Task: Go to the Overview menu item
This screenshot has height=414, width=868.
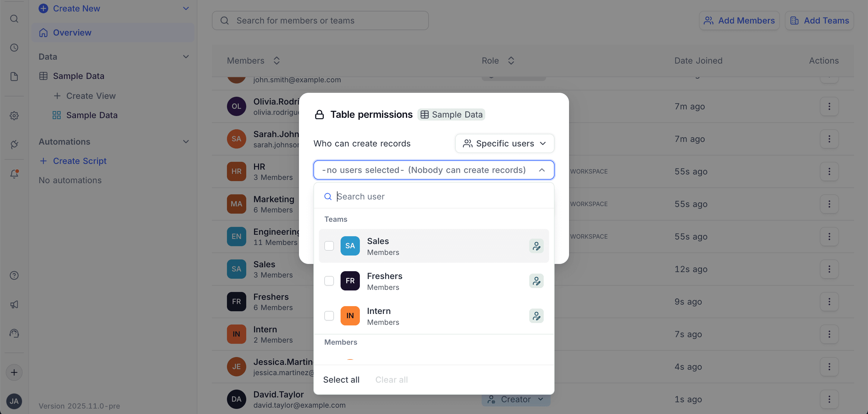Action: click(x=72, y=33)
